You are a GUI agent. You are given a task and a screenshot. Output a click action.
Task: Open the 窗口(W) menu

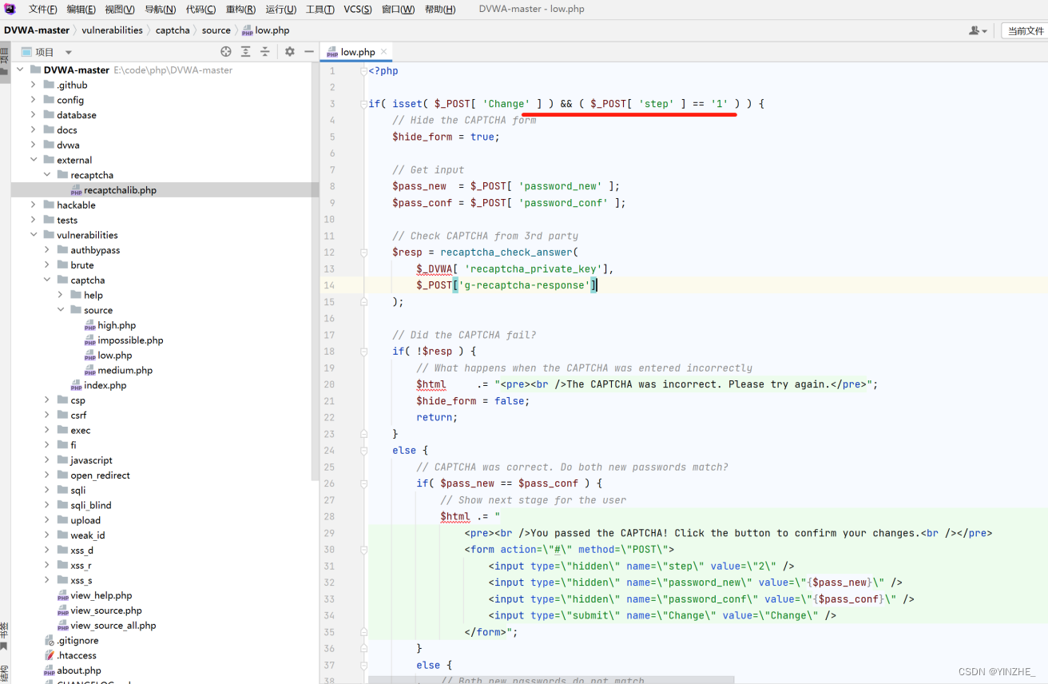(398, 9)
